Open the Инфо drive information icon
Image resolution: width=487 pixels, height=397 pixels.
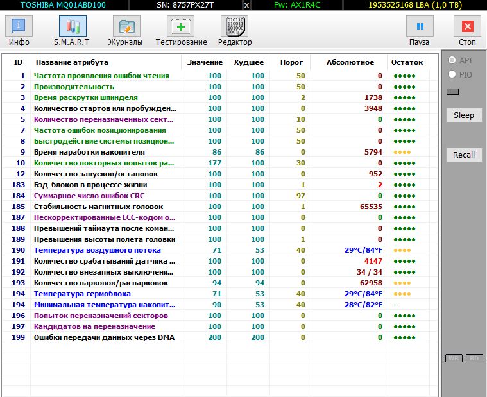pos(19,26)
